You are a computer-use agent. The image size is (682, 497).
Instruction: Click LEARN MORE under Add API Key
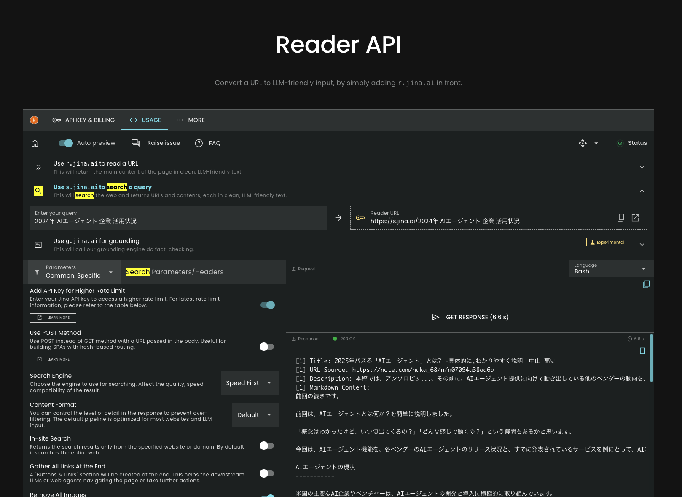[x=53, y=318]
